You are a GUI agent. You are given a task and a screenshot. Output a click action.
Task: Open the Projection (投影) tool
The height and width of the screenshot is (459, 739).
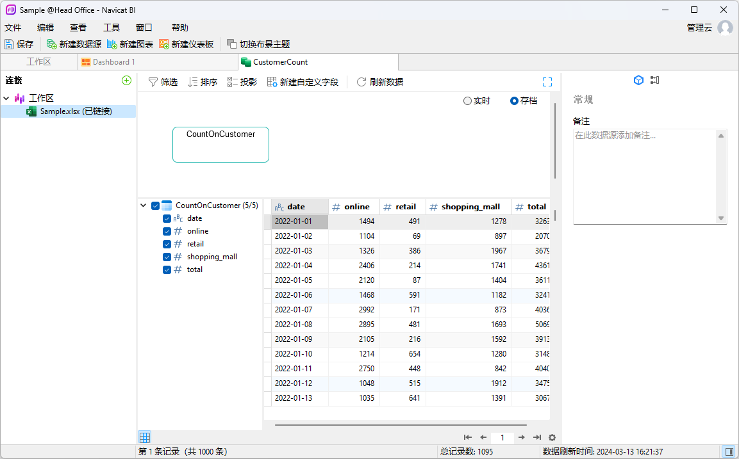click(242, 82)
